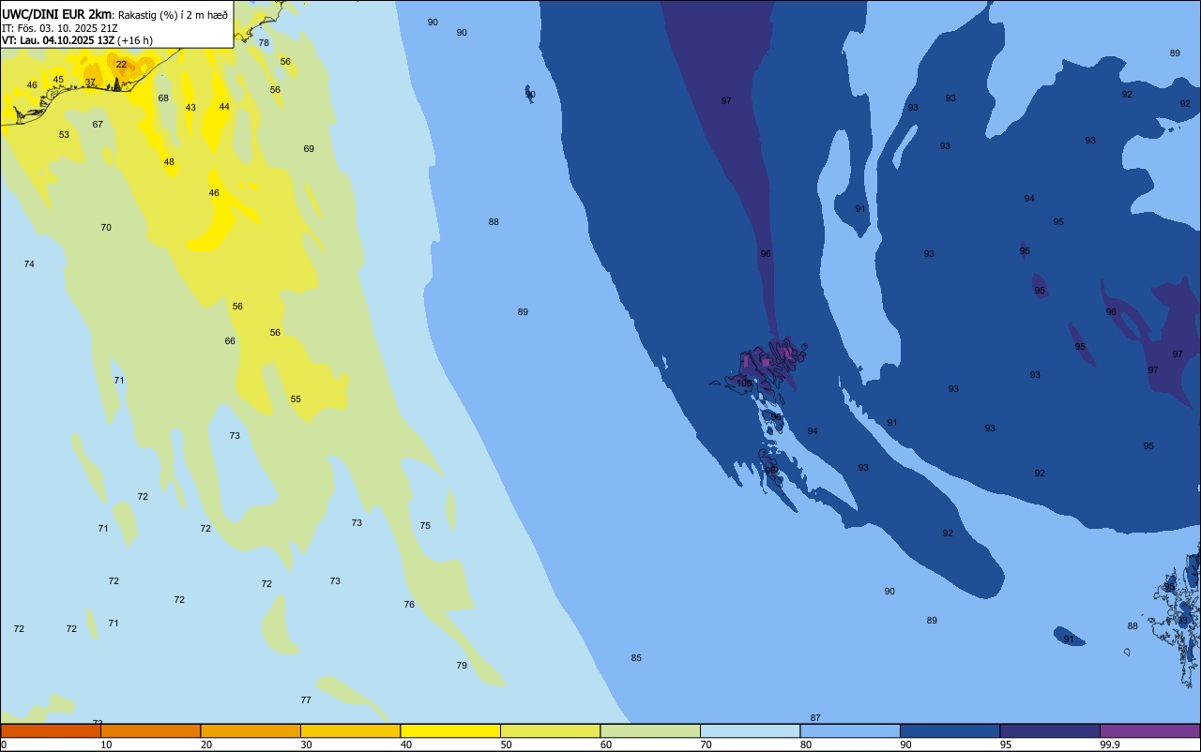Click the map value "37" near the coast
Viewport: 1201px width, 752px height.
click(x=90, y=83)
